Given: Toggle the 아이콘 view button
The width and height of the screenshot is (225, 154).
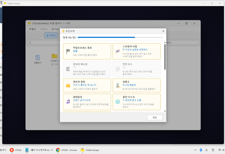Looking at the screenshot, I should coord(51,35).
